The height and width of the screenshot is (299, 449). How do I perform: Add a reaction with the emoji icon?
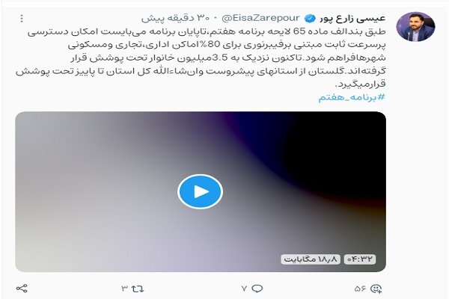tap(376, 289)
